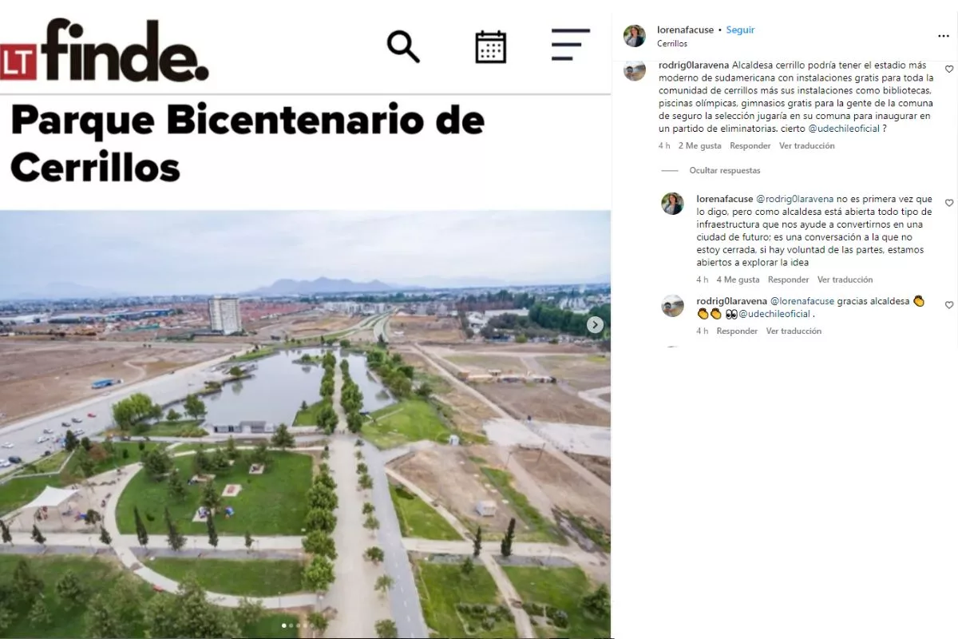Click the LT finde logo
The image size is (958, 639).
pos(104,50)
